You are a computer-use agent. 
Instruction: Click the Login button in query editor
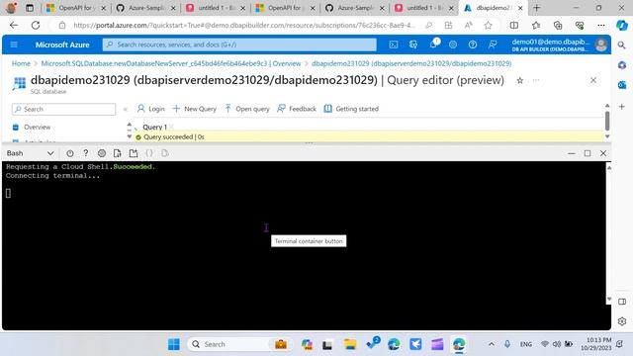[151, 109]
